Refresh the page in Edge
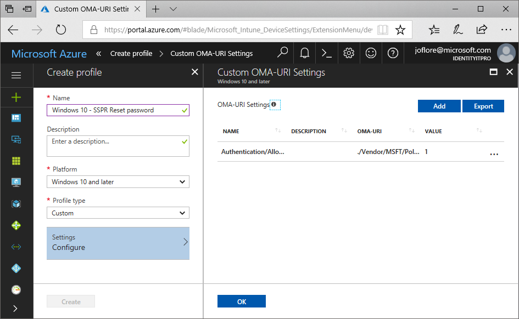 click(61, 30)
